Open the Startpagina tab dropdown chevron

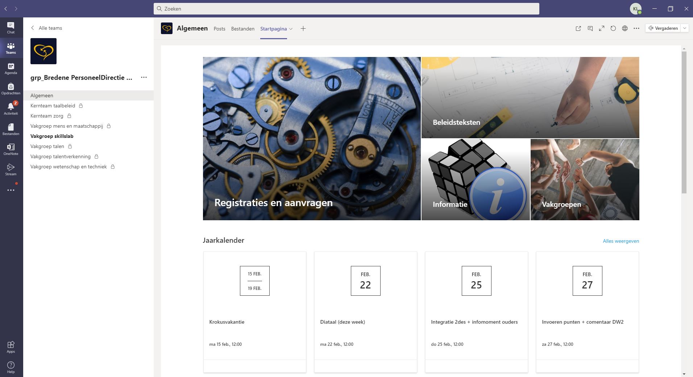(291, 29)
